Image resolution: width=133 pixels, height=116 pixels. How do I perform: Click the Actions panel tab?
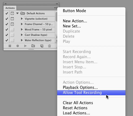(10, 8)
